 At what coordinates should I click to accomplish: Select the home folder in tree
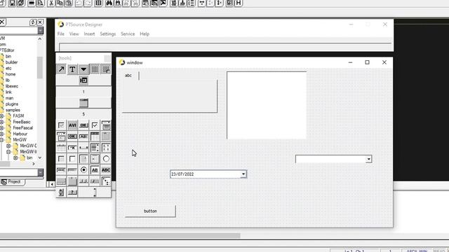click(11, 74)
